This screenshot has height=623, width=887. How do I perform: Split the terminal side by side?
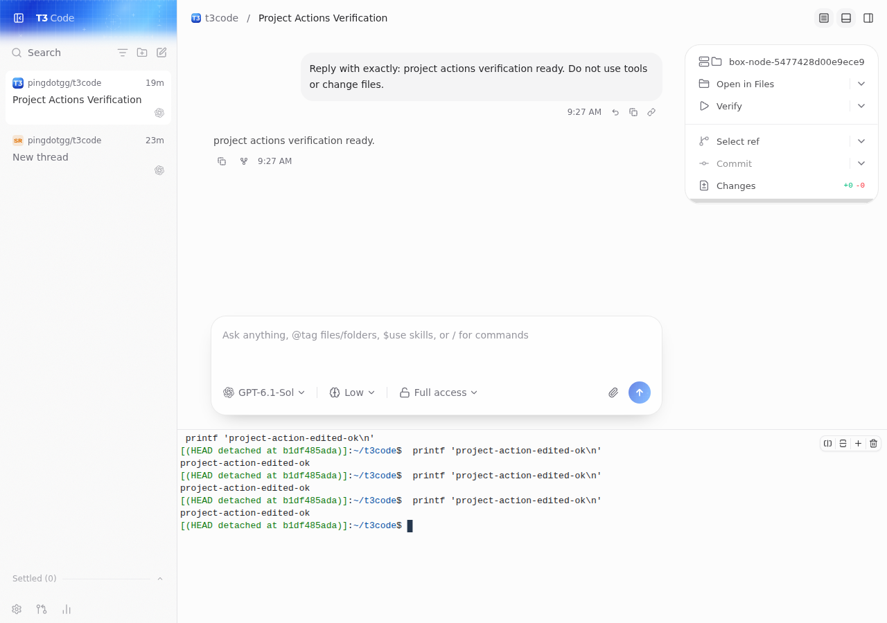pyautogui.click(x=827, y=443)
